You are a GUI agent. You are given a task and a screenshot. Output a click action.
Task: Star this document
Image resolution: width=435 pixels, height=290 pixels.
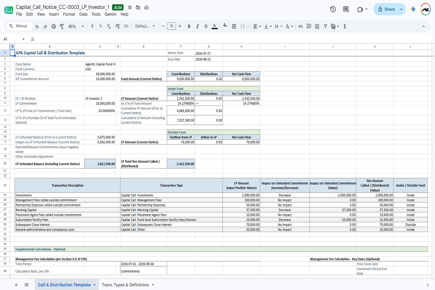point(130,7)
